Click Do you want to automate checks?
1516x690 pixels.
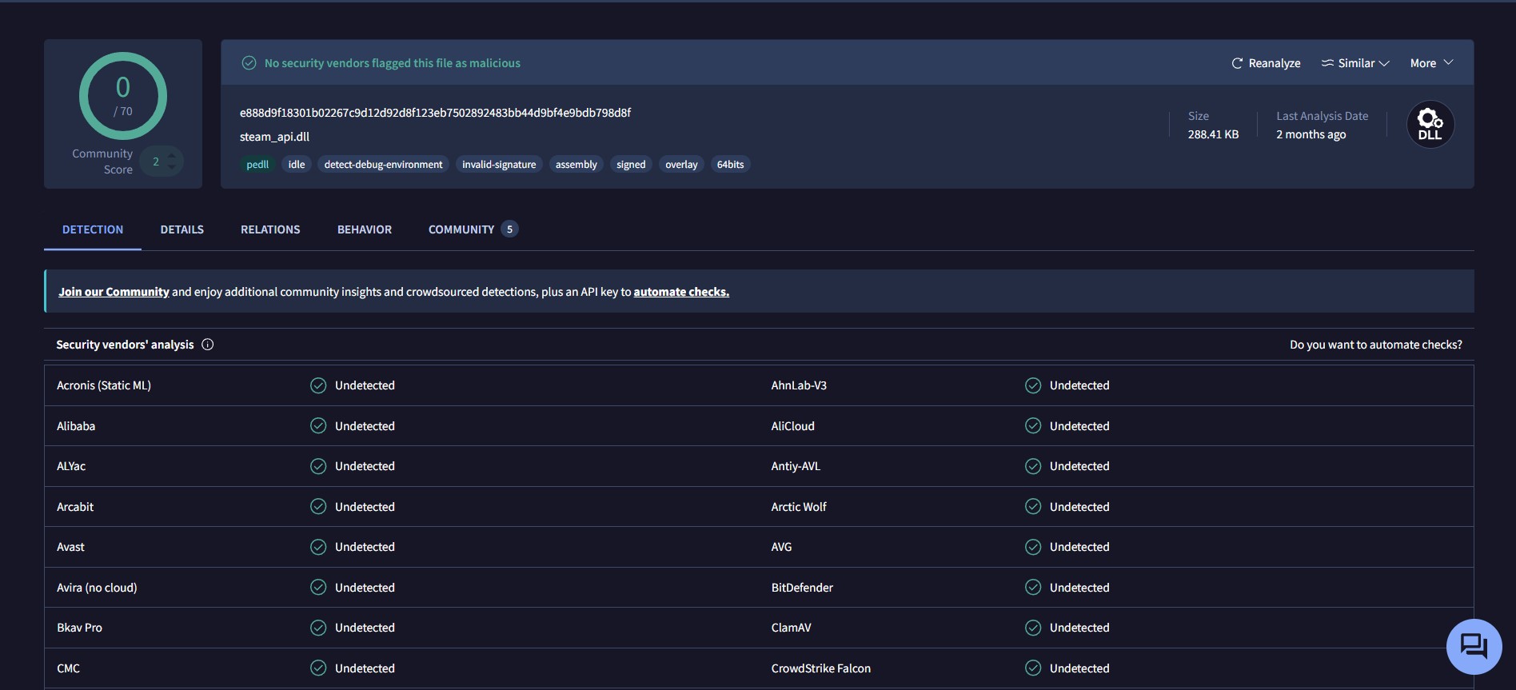point(1375,345)
